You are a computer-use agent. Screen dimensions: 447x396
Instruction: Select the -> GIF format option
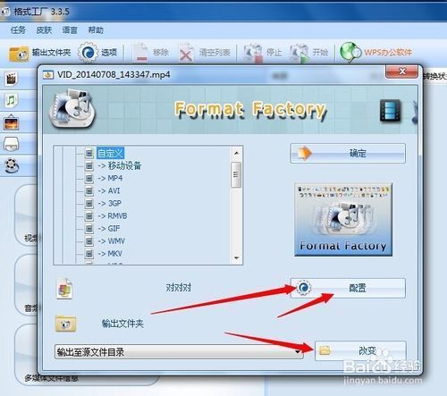click(x=109, y=229)
